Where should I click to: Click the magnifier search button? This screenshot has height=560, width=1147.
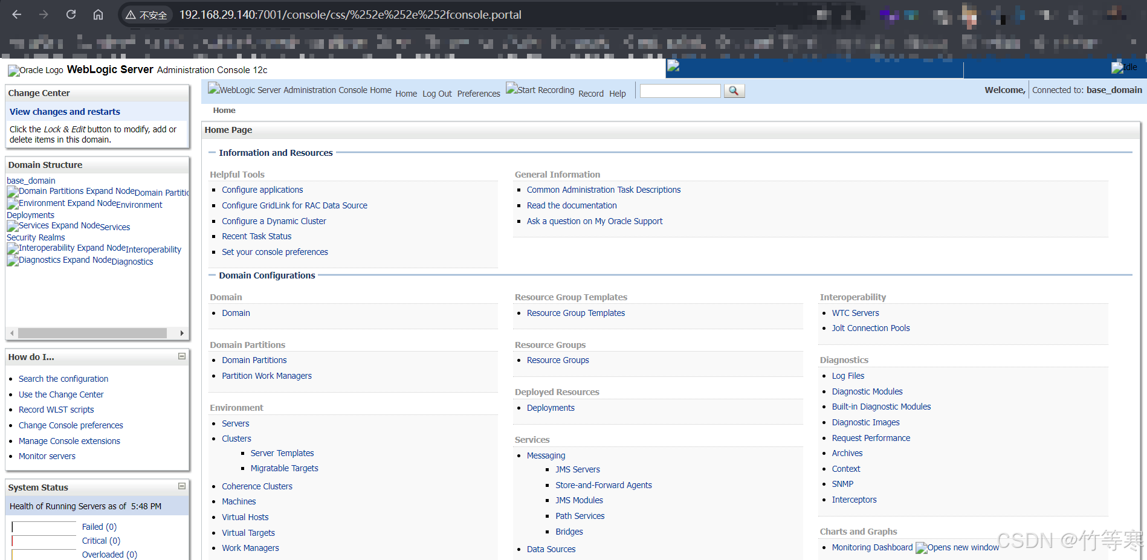(734, 91)
